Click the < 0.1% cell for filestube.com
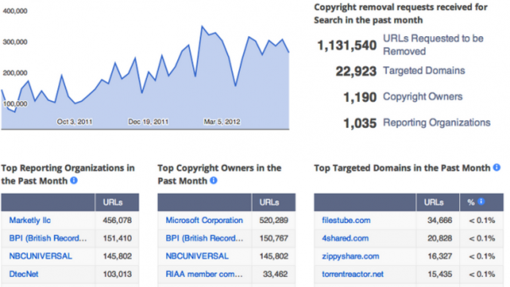 pos(482,220)
